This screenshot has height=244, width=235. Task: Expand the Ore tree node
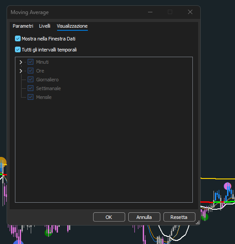pos(21,71)
